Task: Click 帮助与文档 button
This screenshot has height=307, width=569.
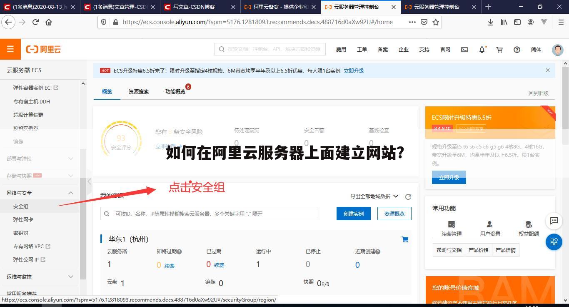Action: point(449,250)
